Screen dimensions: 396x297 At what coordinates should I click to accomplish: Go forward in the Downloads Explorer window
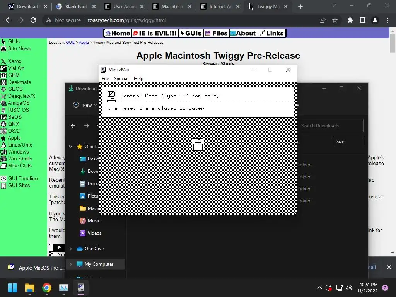coord(87,126)
